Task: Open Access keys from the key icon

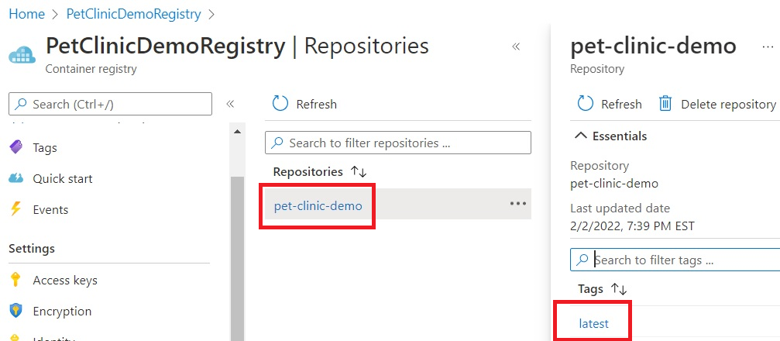Action: click(x=16, y=280)
